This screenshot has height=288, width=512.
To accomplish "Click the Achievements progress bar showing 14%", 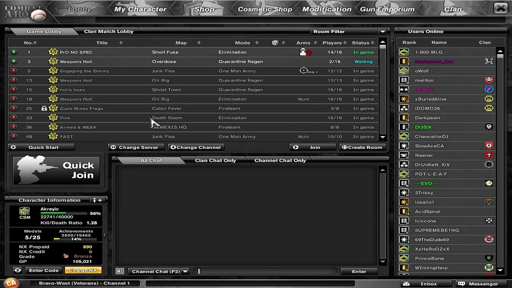I will pos(76,239).
